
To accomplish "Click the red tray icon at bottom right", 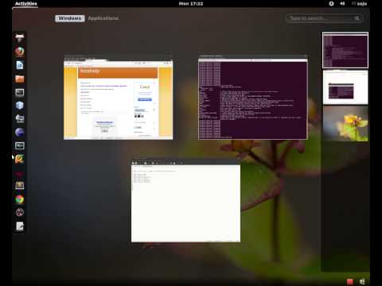I will coord(350,281).
